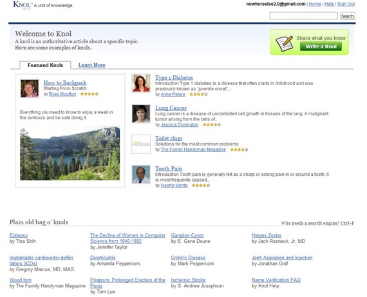The width and height of the screenshot is (367, 297).
Task: Open the Type 1 Diabetes knol
Action: 174,77
